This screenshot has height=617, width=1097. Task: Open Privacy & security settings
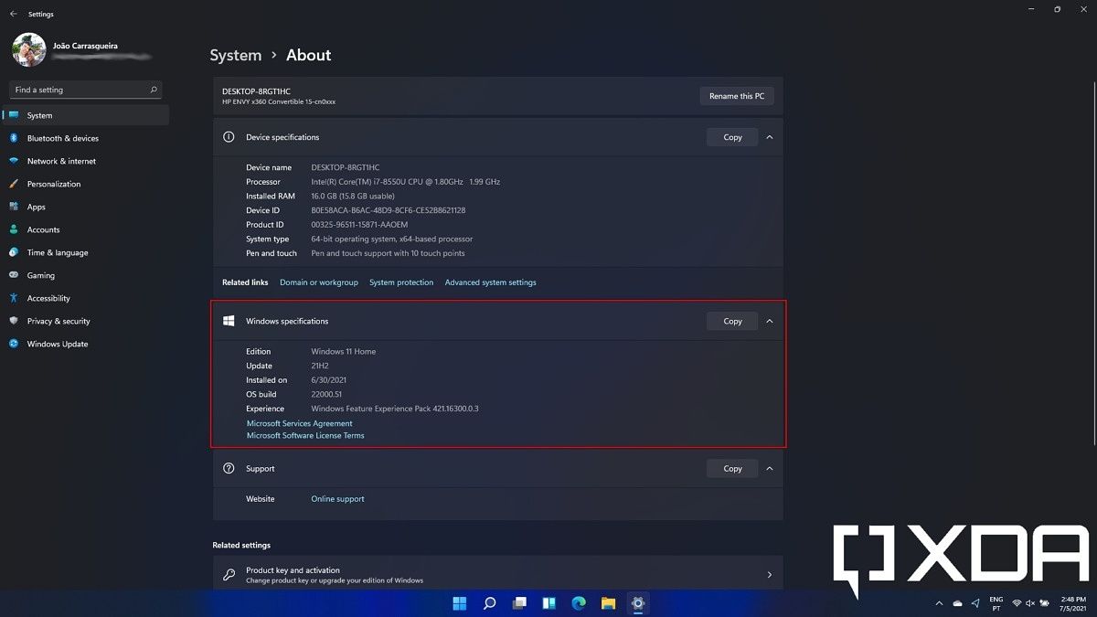[x=58, y=321]
